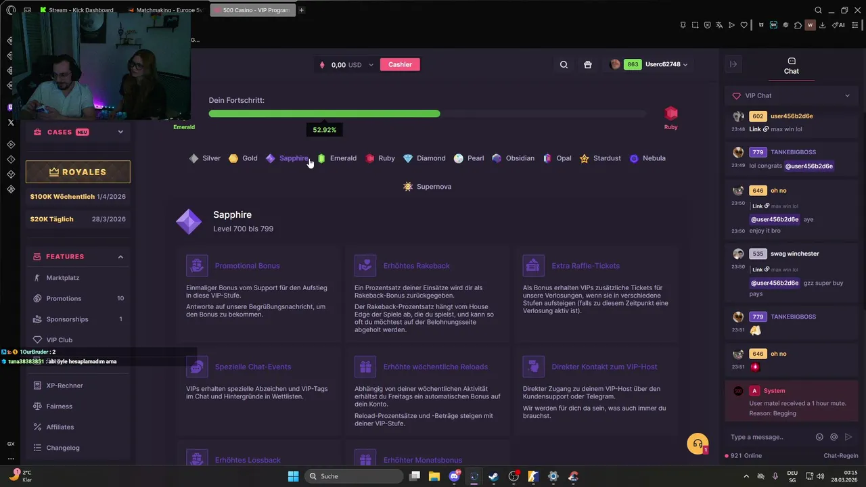Open File Explorer from the taskbar
The width and height of the screenshot is (866, 487).
click(434, 476)
